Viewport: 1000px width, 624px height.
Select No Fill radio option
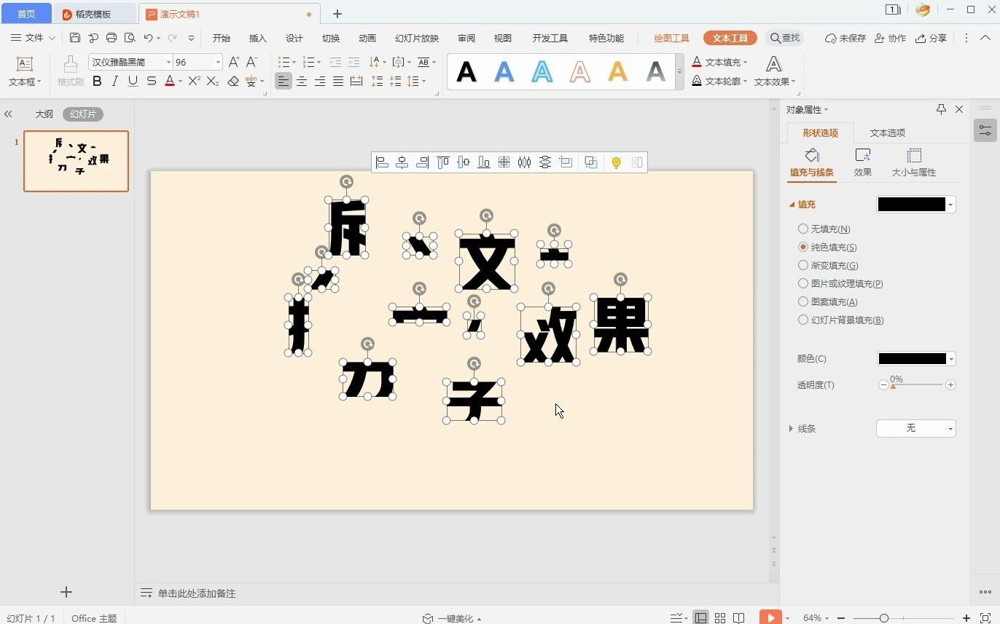point(803,229)
